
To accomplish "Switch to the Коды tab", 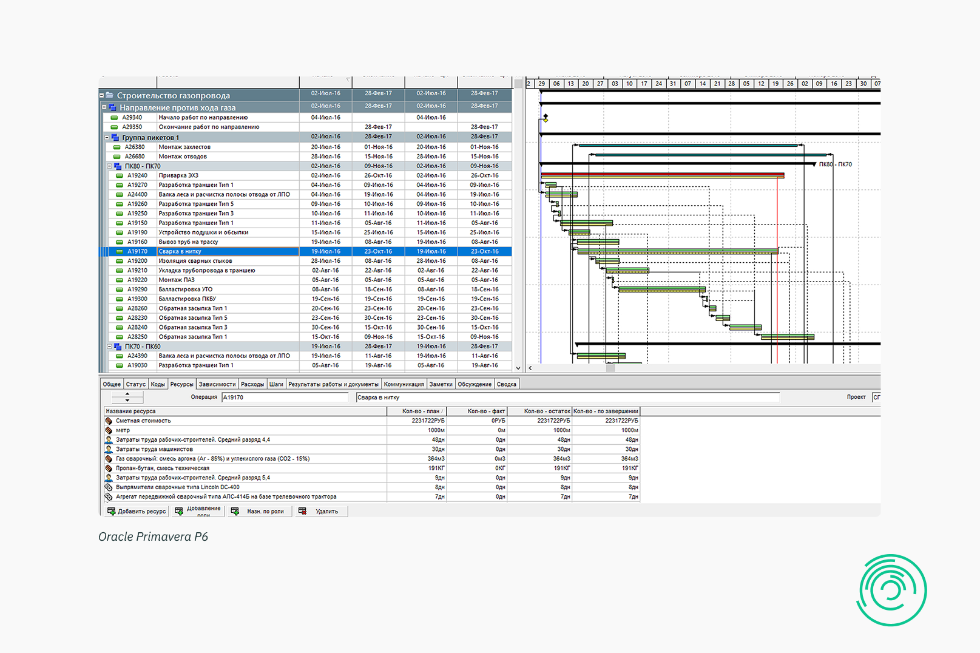I will click(158, 384).
